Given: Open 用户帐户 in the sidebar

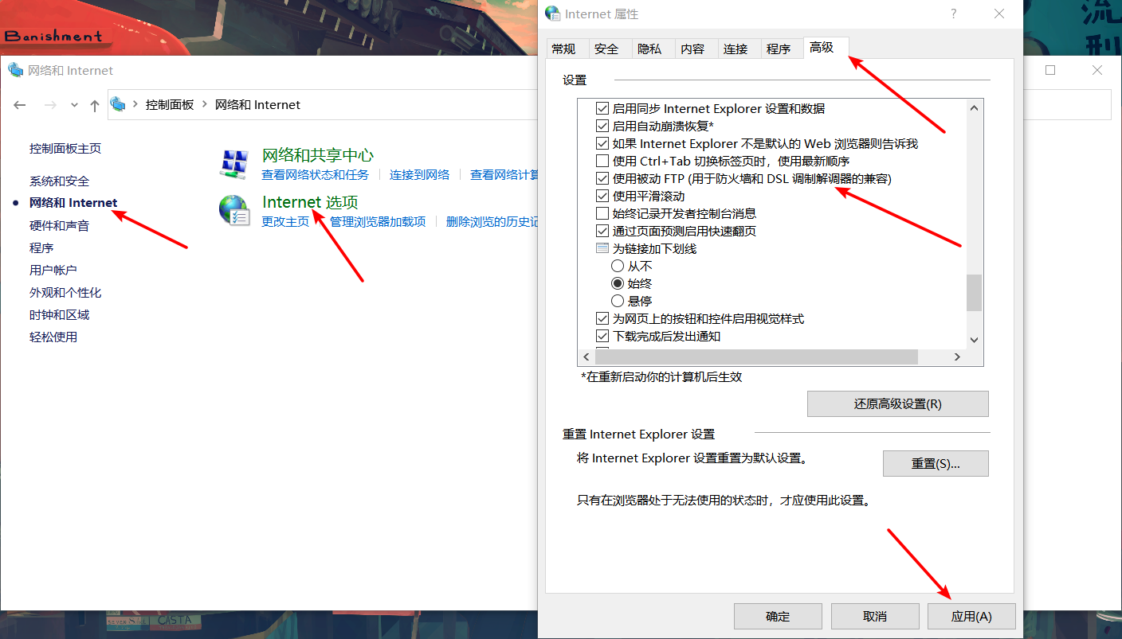Looking at the screenshot, I should (x=53, y=270).
